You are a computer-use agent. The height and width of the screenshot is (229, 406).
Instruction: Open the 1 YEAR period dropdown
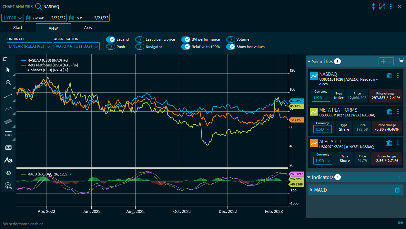[x=13, y=18]
